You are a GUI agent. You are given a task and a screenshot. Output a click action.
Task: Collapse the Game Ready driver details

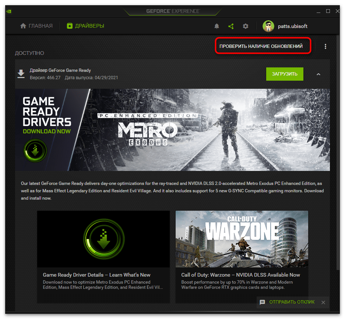tap(318, 74)
